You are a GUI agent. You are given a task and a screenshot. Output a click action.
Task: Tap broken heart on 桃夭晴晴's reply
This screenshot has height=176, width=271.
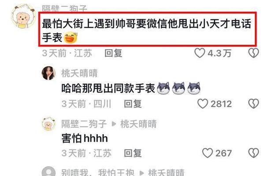pos(253,104)
